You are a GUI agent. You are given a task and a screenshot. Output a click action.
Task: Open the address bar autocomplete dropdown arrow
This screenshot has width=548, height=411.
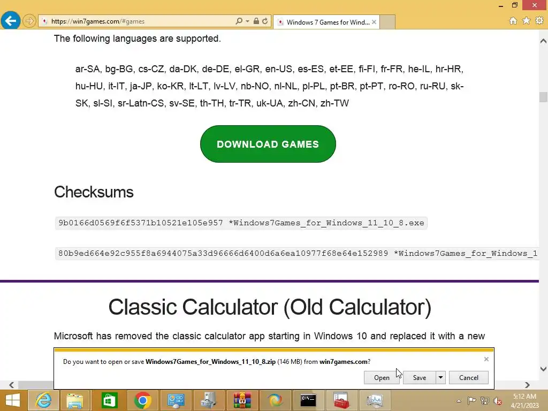(x=247, y=21)
